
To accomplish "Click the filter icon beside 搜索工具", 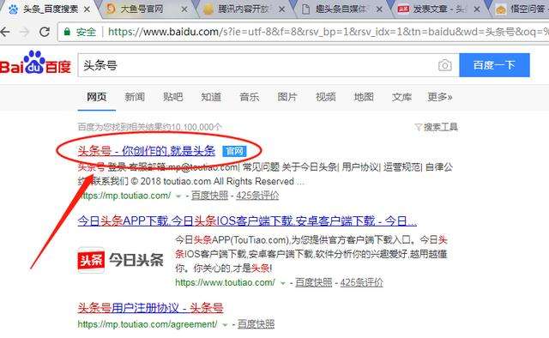I will (x=418, y=127).
